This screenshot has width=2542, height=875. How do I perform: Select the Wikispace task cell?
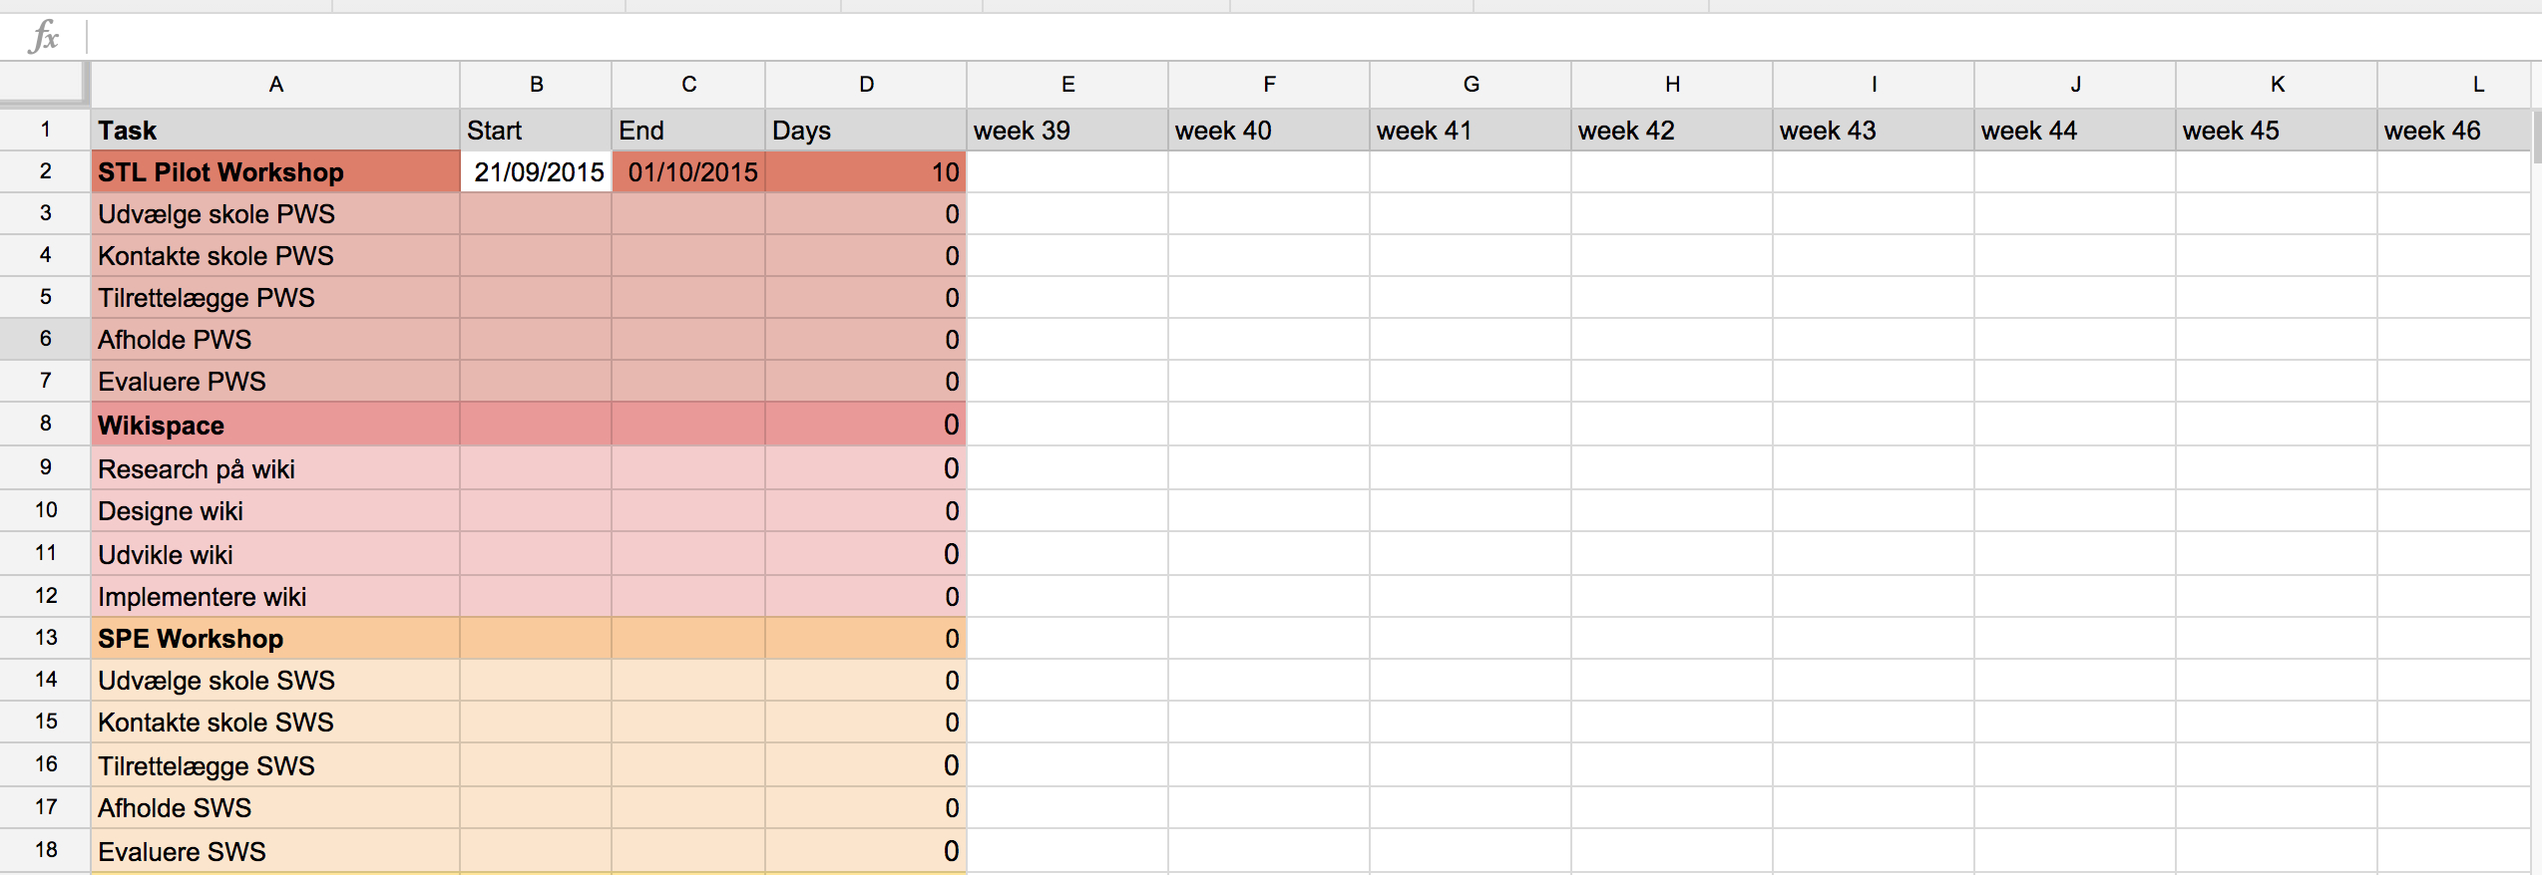click(x=275, y=426)
